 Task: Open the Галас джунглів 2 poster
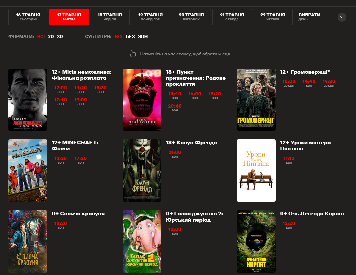pos(142,241)
